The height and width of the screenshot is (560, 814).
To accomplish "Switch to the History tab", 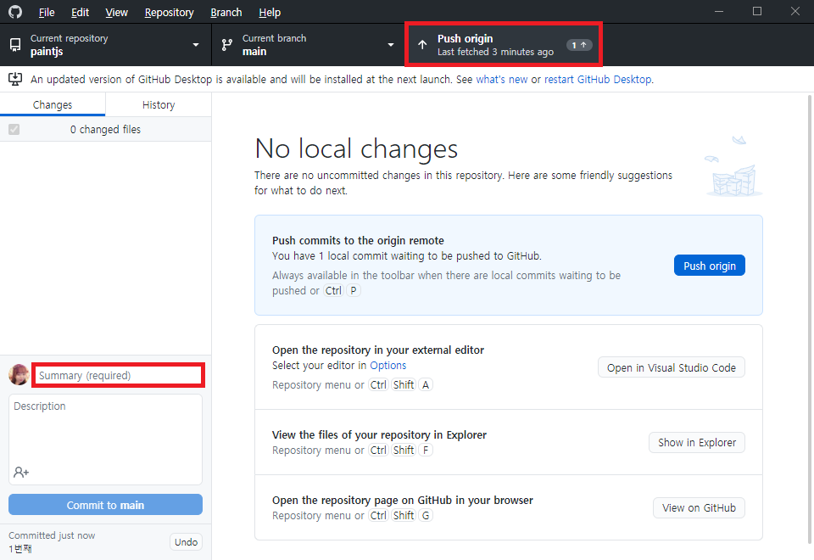I will click(159, 104).
